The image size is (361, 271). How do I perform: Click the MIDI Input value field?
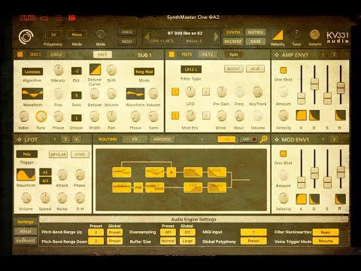point(253,232)
